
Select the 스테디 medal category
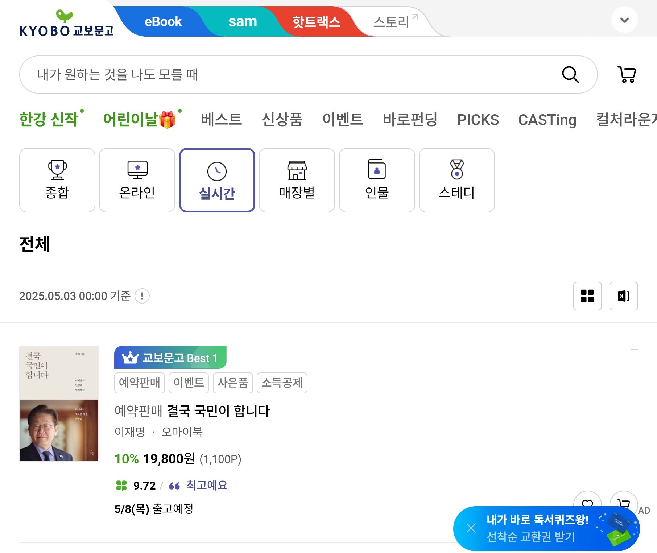click(457, 180)
